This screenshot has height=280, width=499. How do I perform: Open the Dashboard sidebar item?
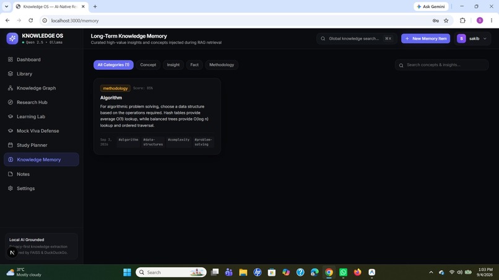[41, 59]
